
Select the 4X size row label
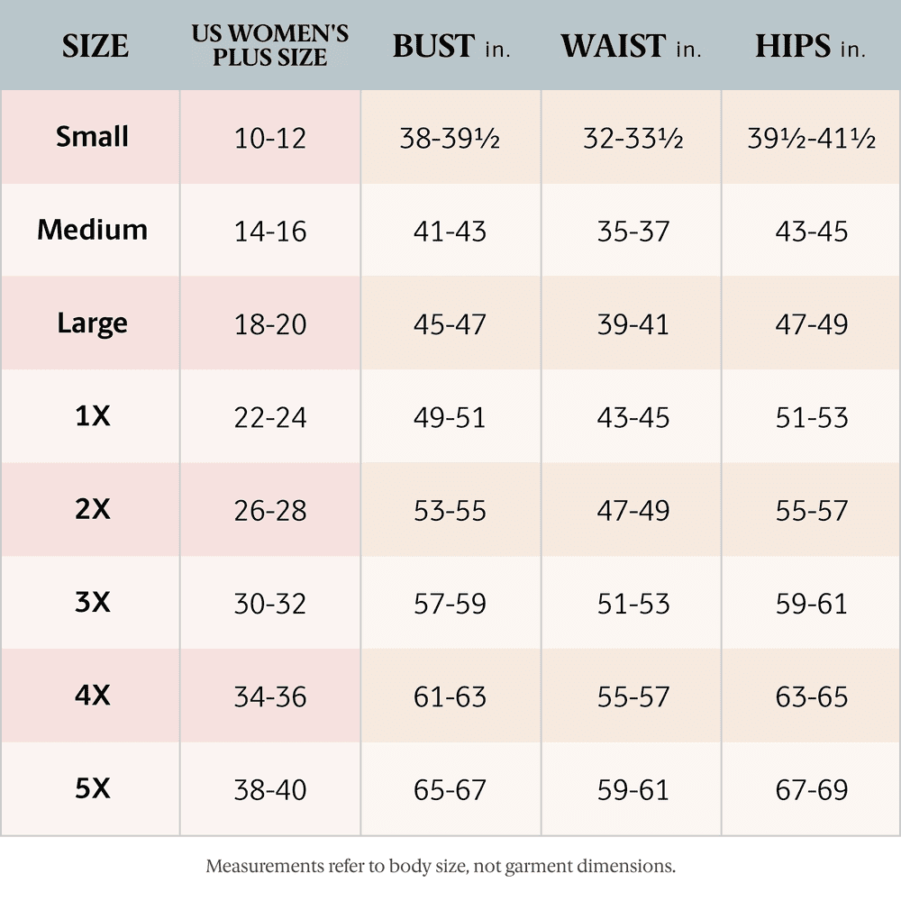[92, 696]
